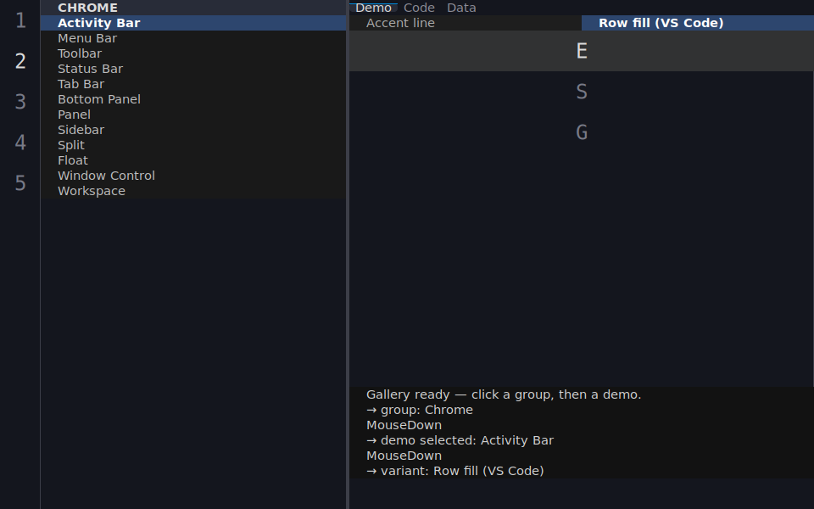Select group number 4 in left rail

coord(20,143)
